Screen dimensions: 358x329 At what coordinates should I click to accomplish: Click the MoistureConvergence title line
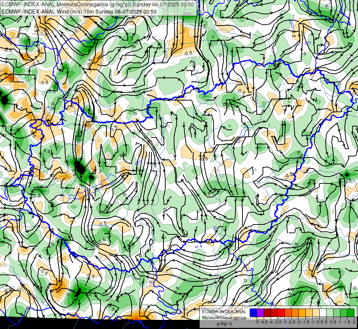pyautogui.click(x=98, y=4)
